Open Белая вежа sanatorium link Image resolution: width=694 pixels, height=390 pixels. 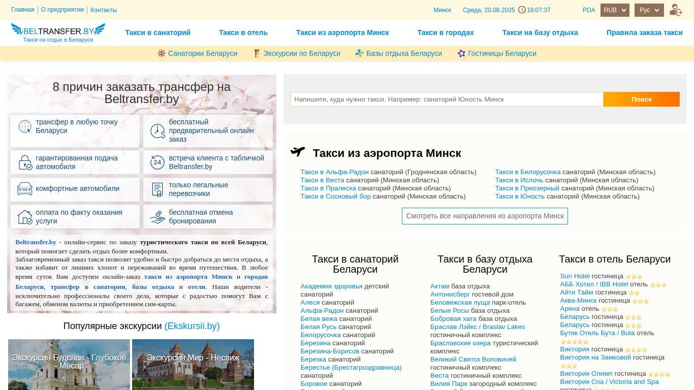point(319,319)
